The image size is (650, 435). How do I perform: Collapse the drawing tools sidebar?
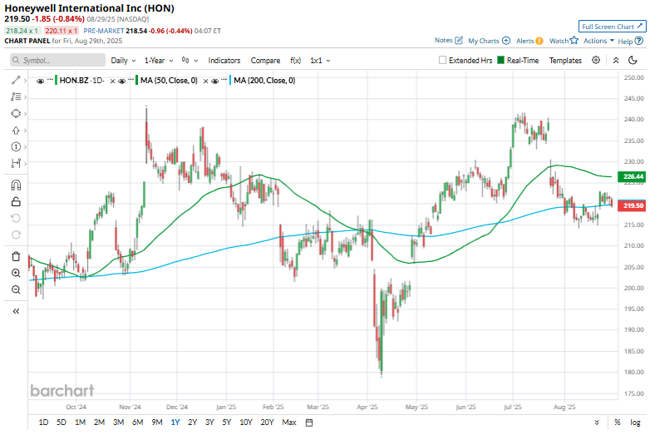tap(16, 311)
